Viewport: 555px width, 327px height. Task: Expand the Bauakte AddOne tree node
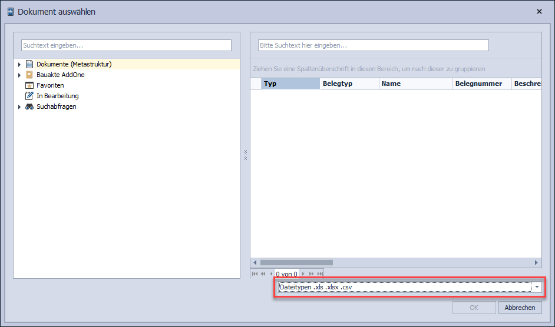(19, 75)
